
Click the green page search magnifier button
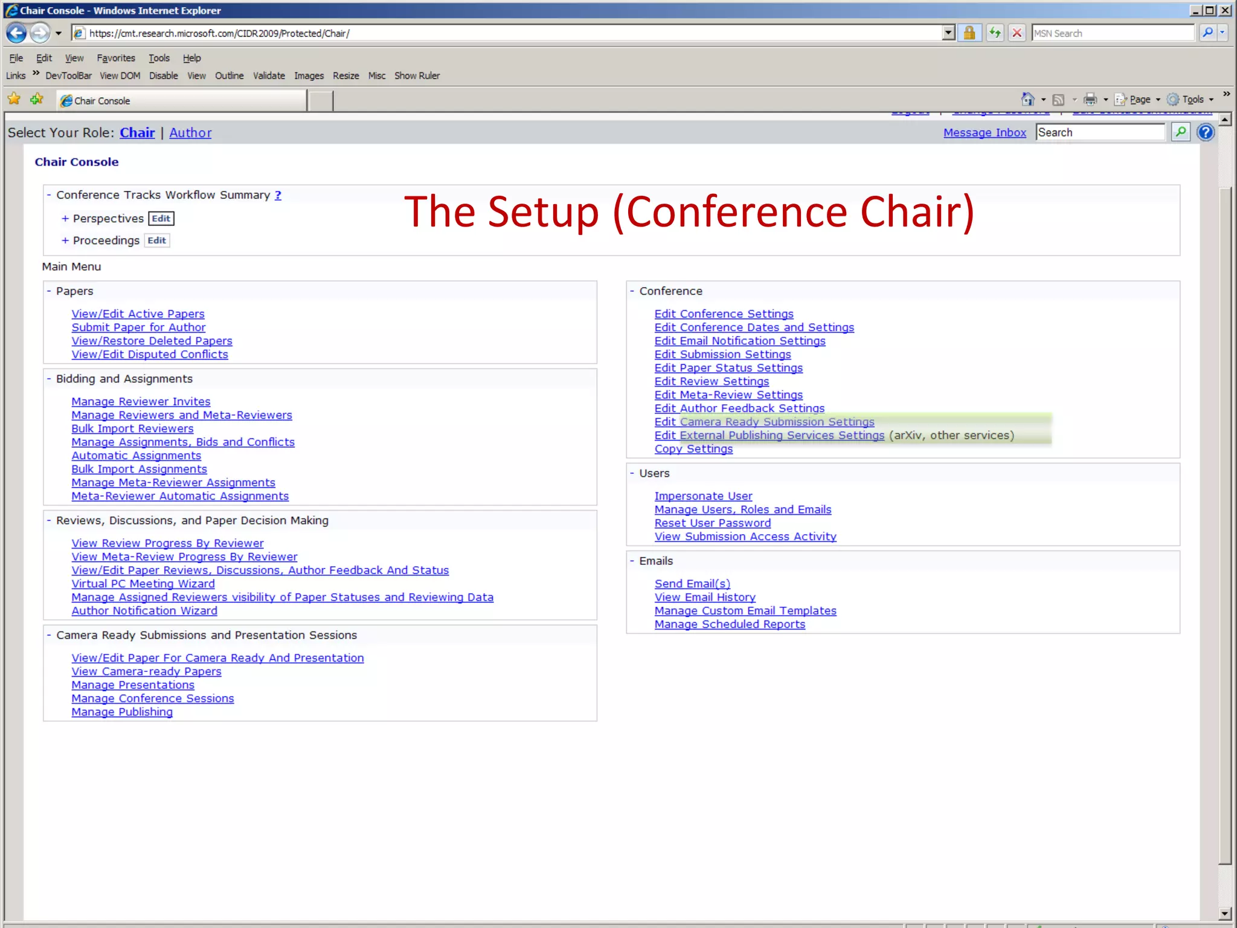point(1180,132)
